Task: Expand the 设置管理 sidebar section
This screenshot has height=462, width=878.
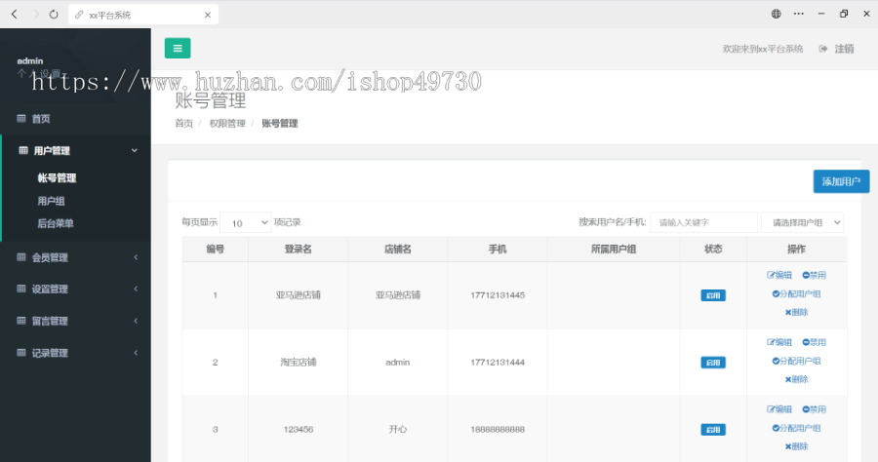Action: 75,289
